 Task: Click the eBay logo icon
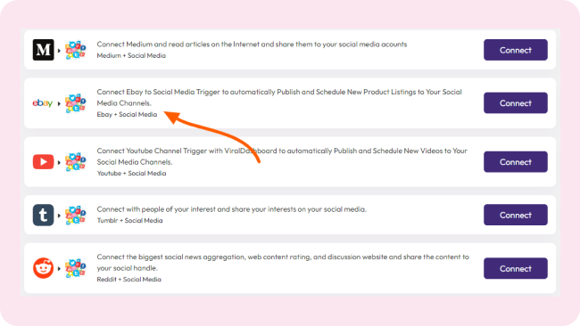pos(43,103)
